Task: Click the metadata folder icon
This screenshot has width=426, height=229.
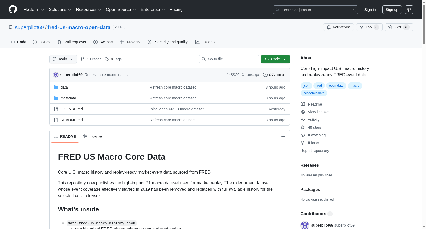Action: [56, 98]
